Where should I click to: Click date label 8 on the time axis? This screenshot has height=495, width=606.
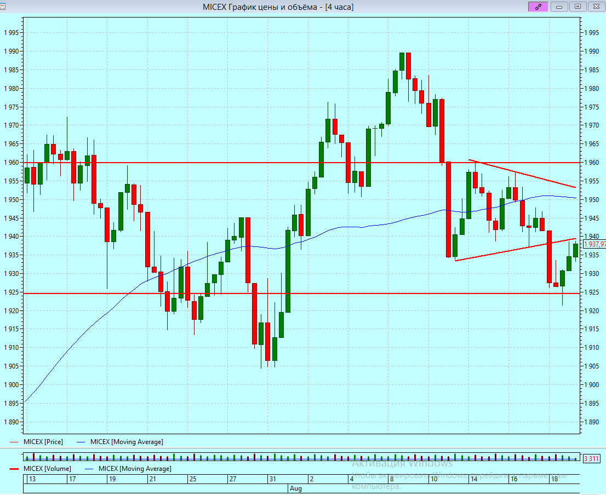click(x=392, y=479)
